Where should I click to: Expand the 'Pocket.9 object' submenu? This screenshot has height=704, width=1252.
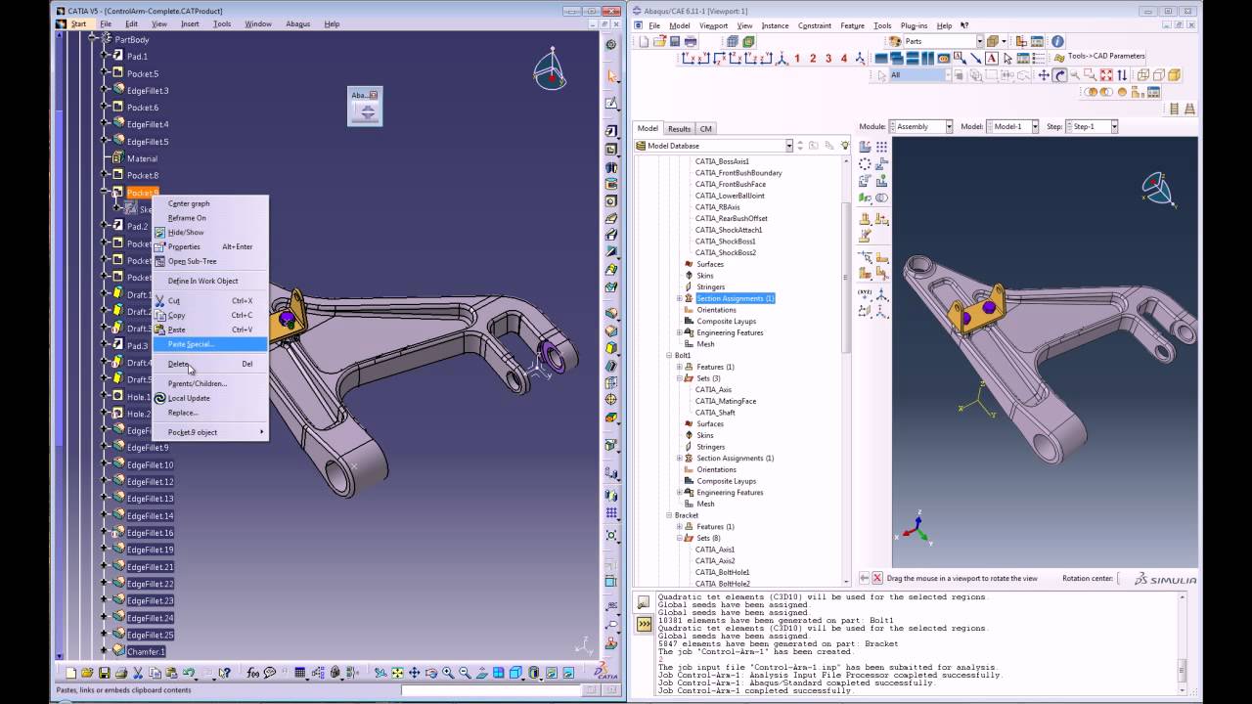(x=210, y=432)
